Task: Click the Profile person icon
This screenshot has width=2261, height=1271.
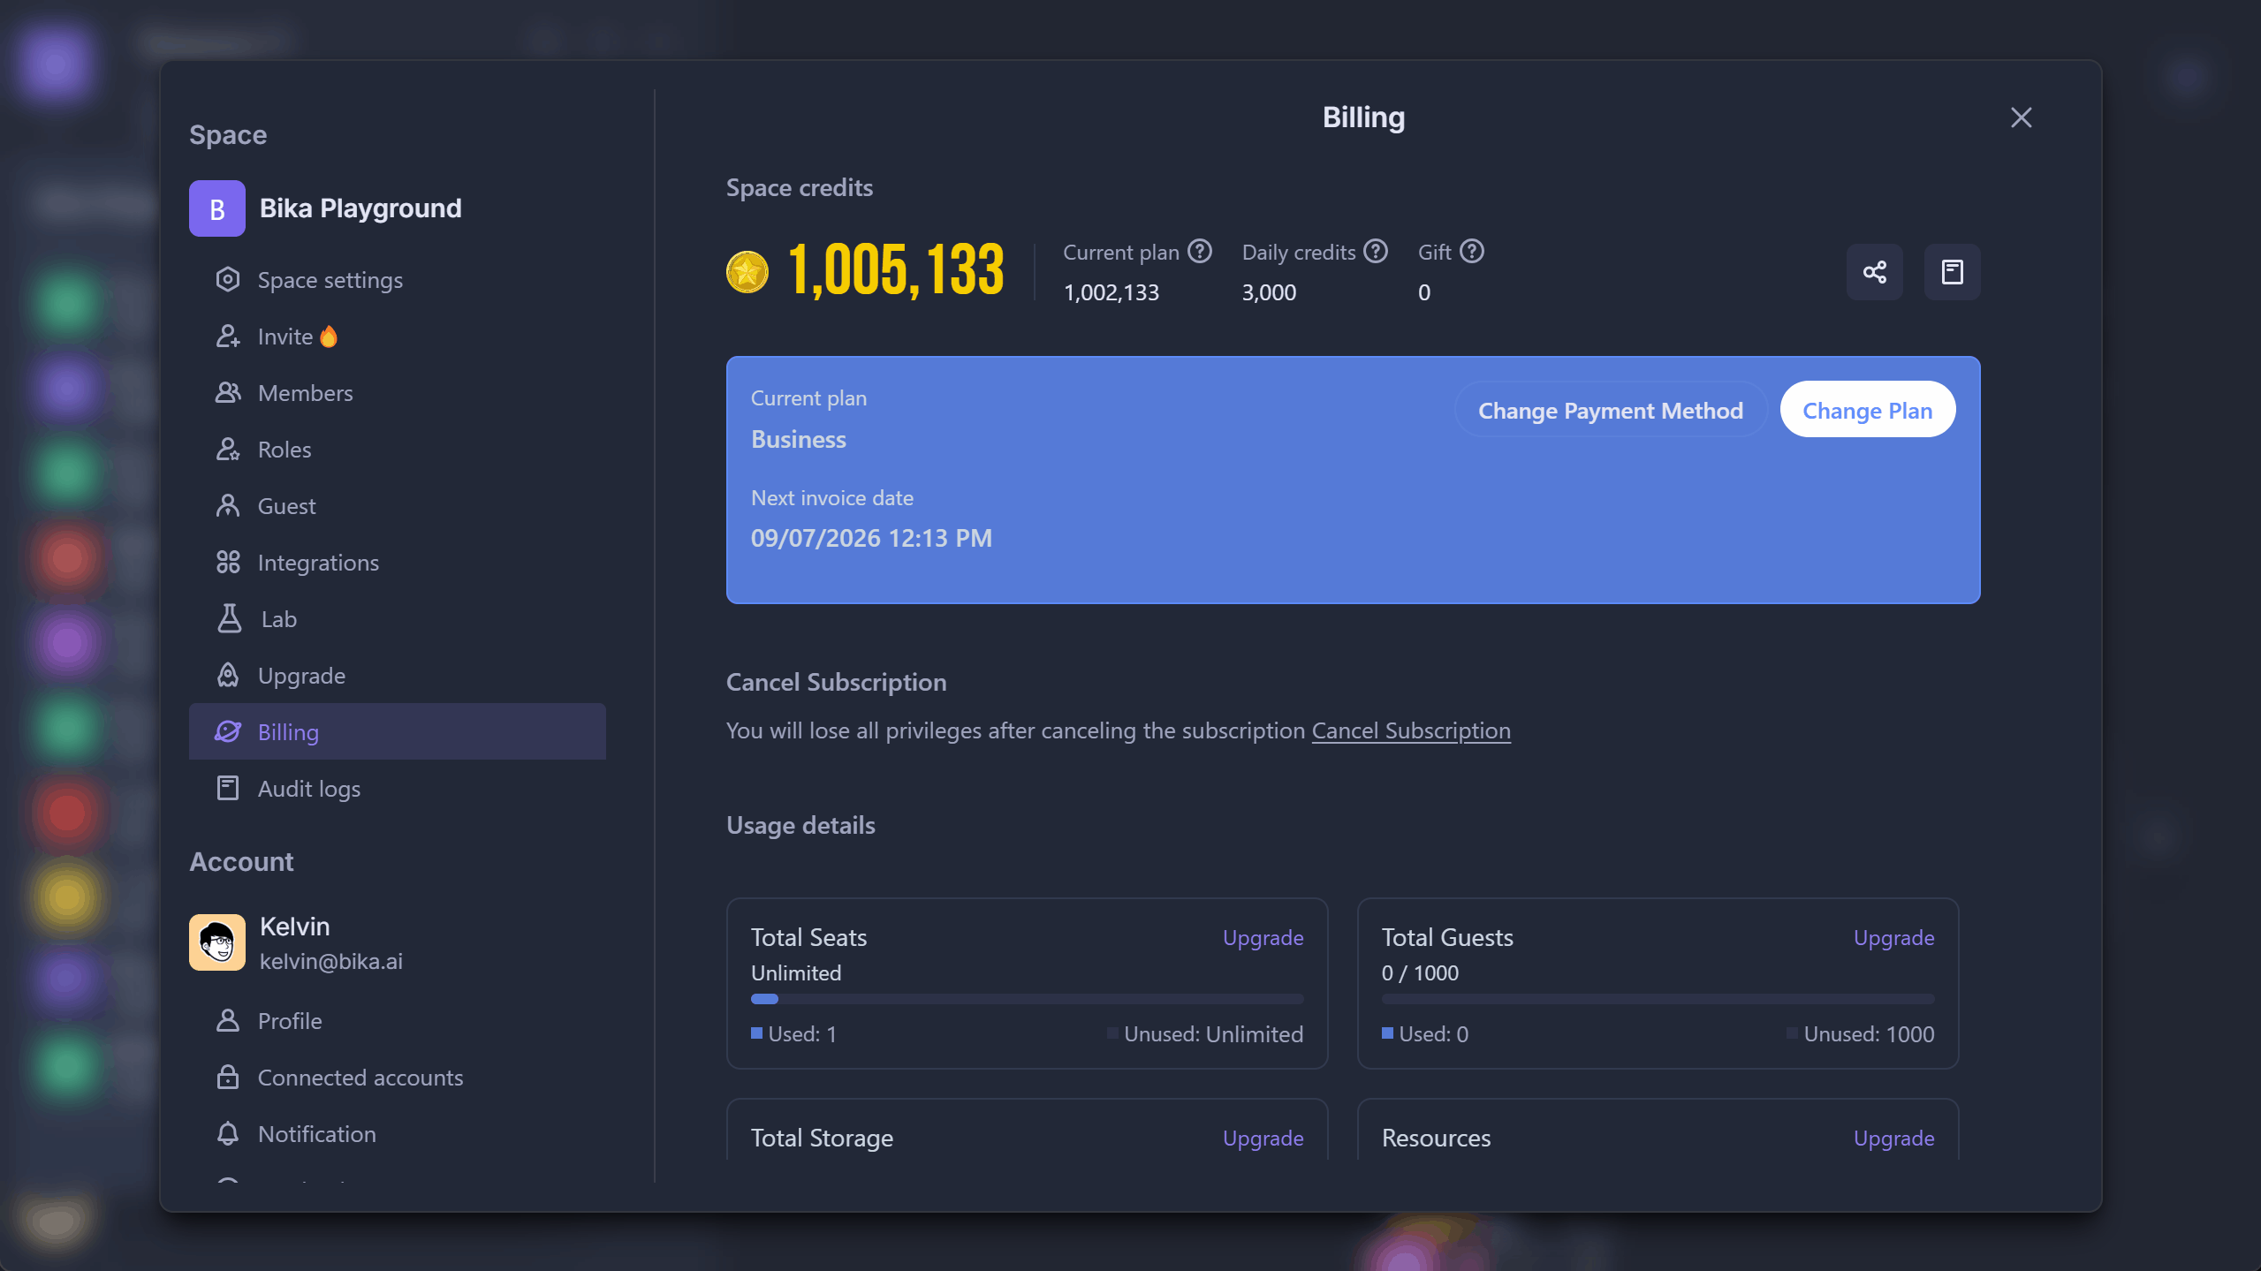Action: 228,1020
